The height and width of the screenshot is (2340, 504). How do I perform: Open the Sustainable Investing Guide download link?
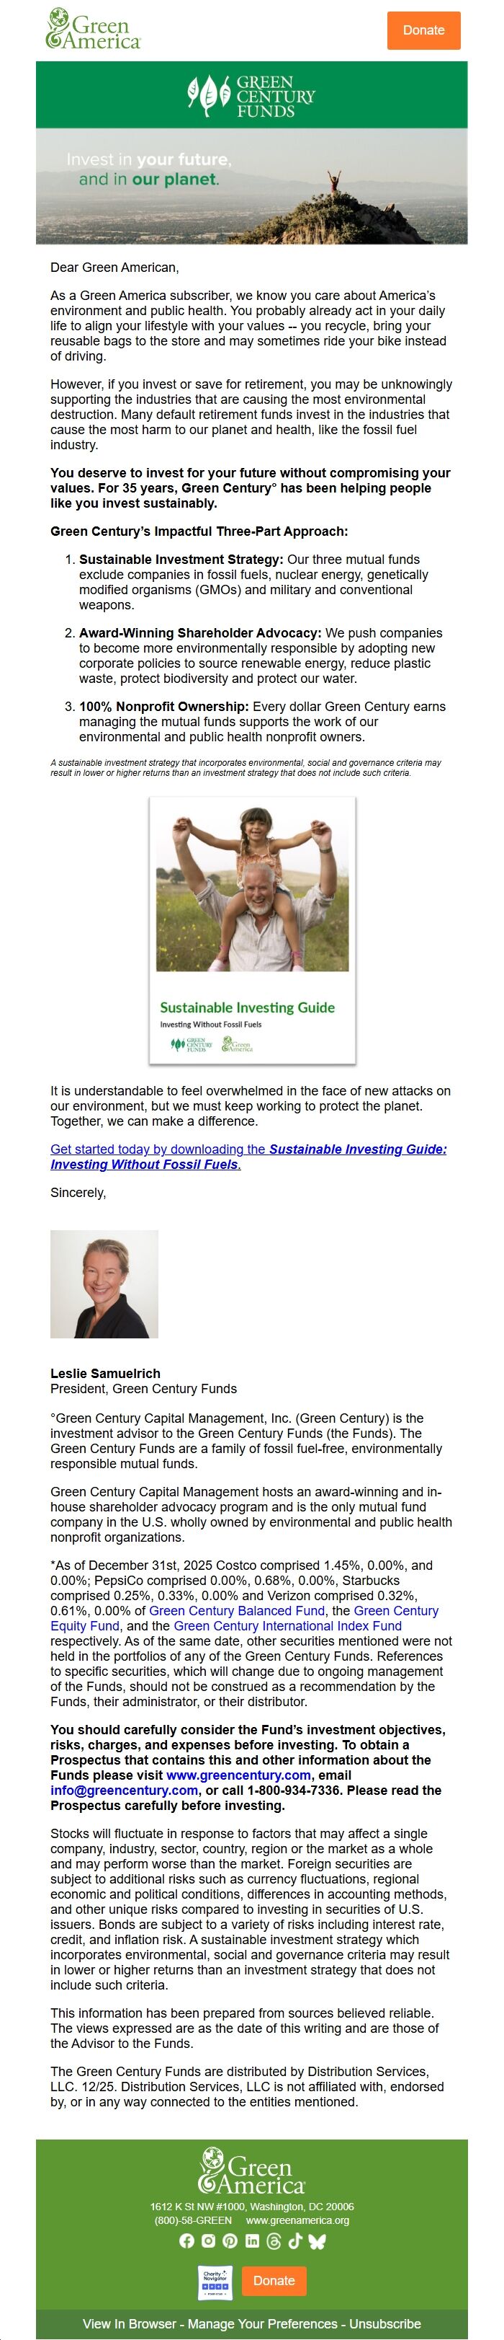[248, 1157]
